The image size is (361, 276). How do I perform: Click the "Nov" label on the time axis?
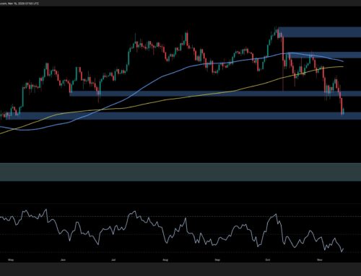click(x=320, y=260)
